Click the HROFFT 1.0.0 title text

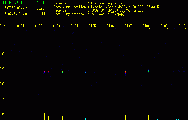pos(23,2)
